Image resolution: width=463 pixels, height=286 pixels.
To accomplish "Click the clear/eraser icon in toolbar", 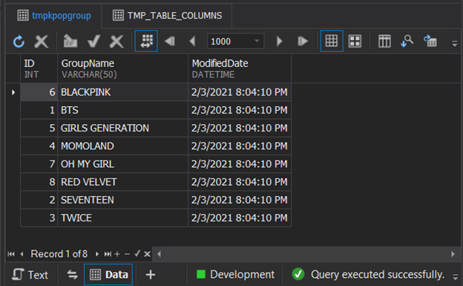I will pos(70,42).
